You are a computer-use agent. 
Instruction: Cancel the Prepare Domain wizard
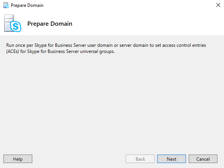click(x=203, y=159)
